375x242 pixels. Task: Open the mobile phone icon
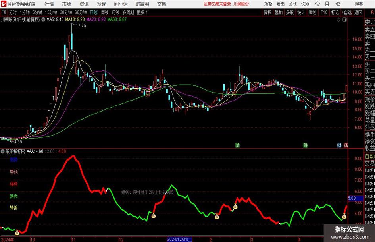click(x=327, y=4)
